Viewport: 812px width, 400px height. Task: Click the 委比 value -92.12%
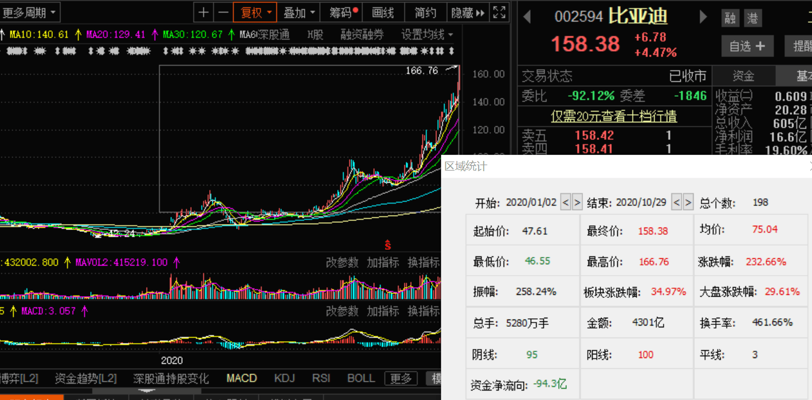coord(591,95)
